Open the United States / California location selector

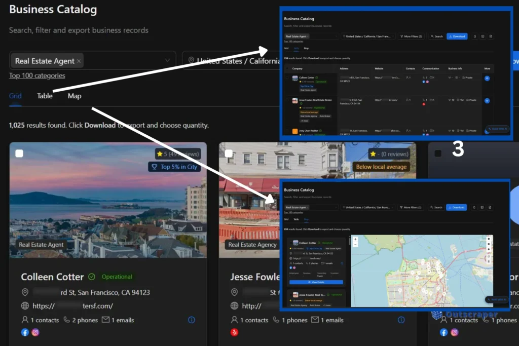coord(231,60)
